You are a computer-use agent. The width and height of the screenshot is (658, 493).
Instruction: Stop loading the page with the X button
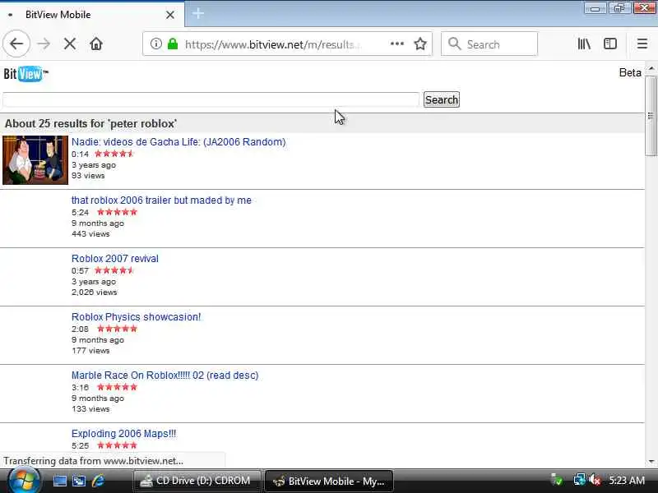[70, 44]
